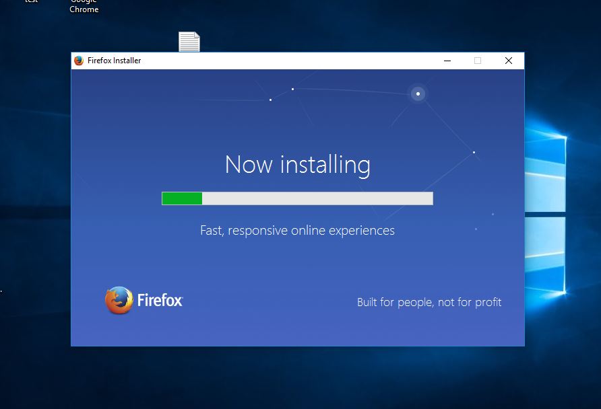Click the star dot right of progress bar
Screen dimensions: 601x409
(474, 152)
